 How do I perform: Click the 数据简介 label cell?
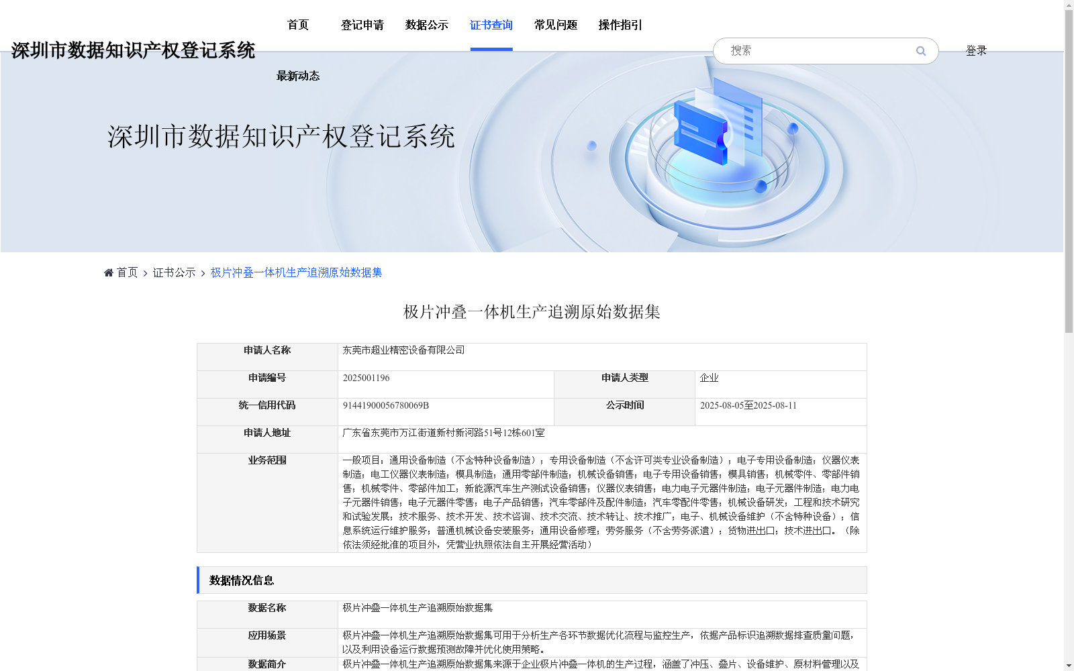tap(267, 664)
